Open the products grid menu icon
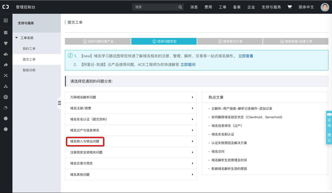 tap(6, 21)
